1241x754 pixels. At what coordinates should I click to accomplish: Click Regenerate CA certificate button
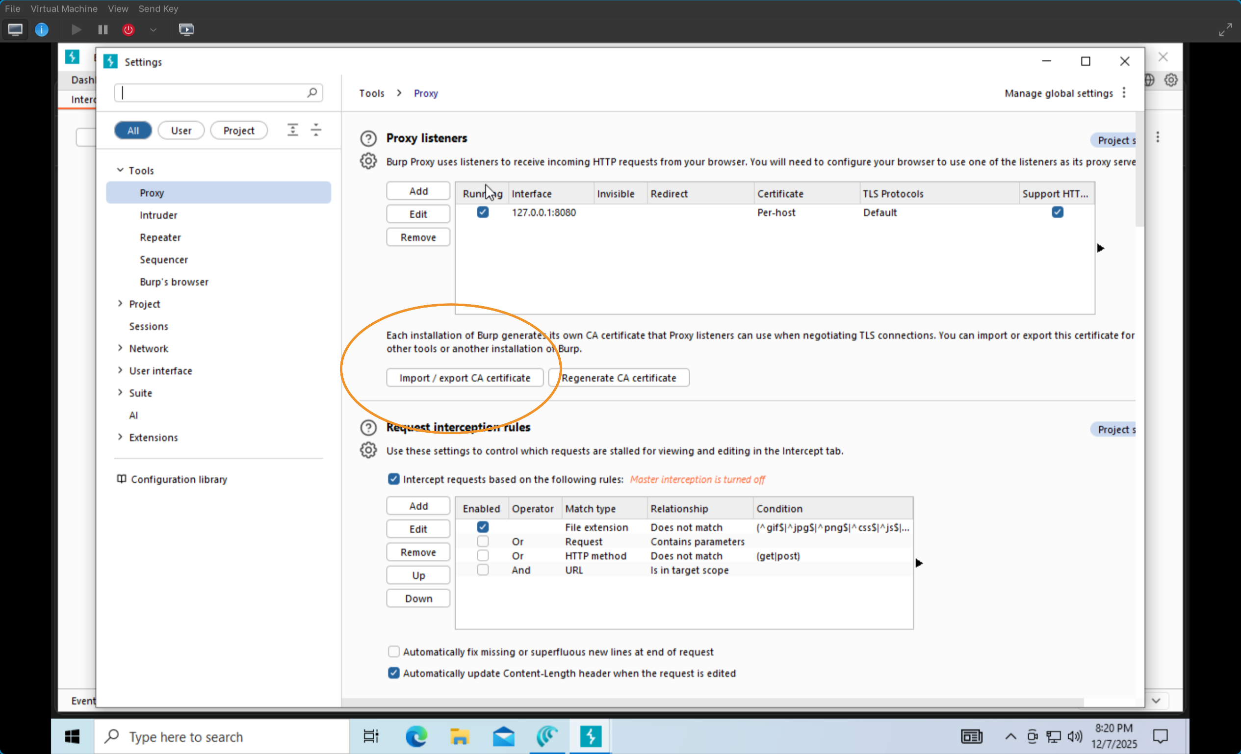[619, 378]
